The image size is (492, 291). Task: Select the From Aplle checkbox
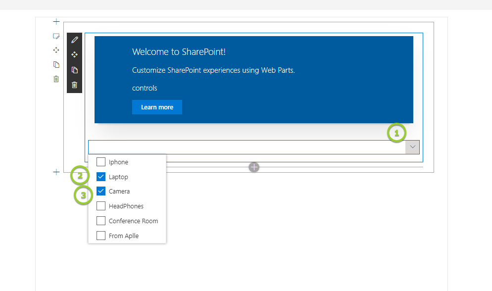[101, 236]
